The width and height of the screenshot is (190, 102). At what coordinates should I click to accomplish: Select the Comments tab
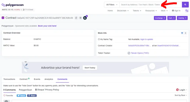coord(62,79)
